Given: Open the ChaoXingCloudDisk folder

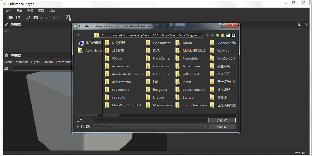Looking at the screenshot, I should coord(123,105).
